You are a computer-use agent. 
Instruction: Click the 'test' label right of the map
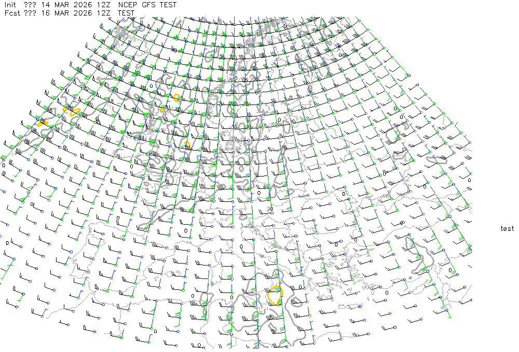point(507,228)
